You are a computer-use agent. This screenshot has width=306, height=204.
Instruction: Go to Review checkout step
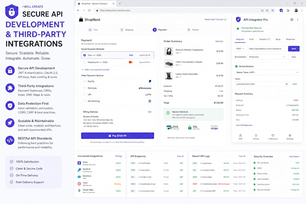coord(193,30)
